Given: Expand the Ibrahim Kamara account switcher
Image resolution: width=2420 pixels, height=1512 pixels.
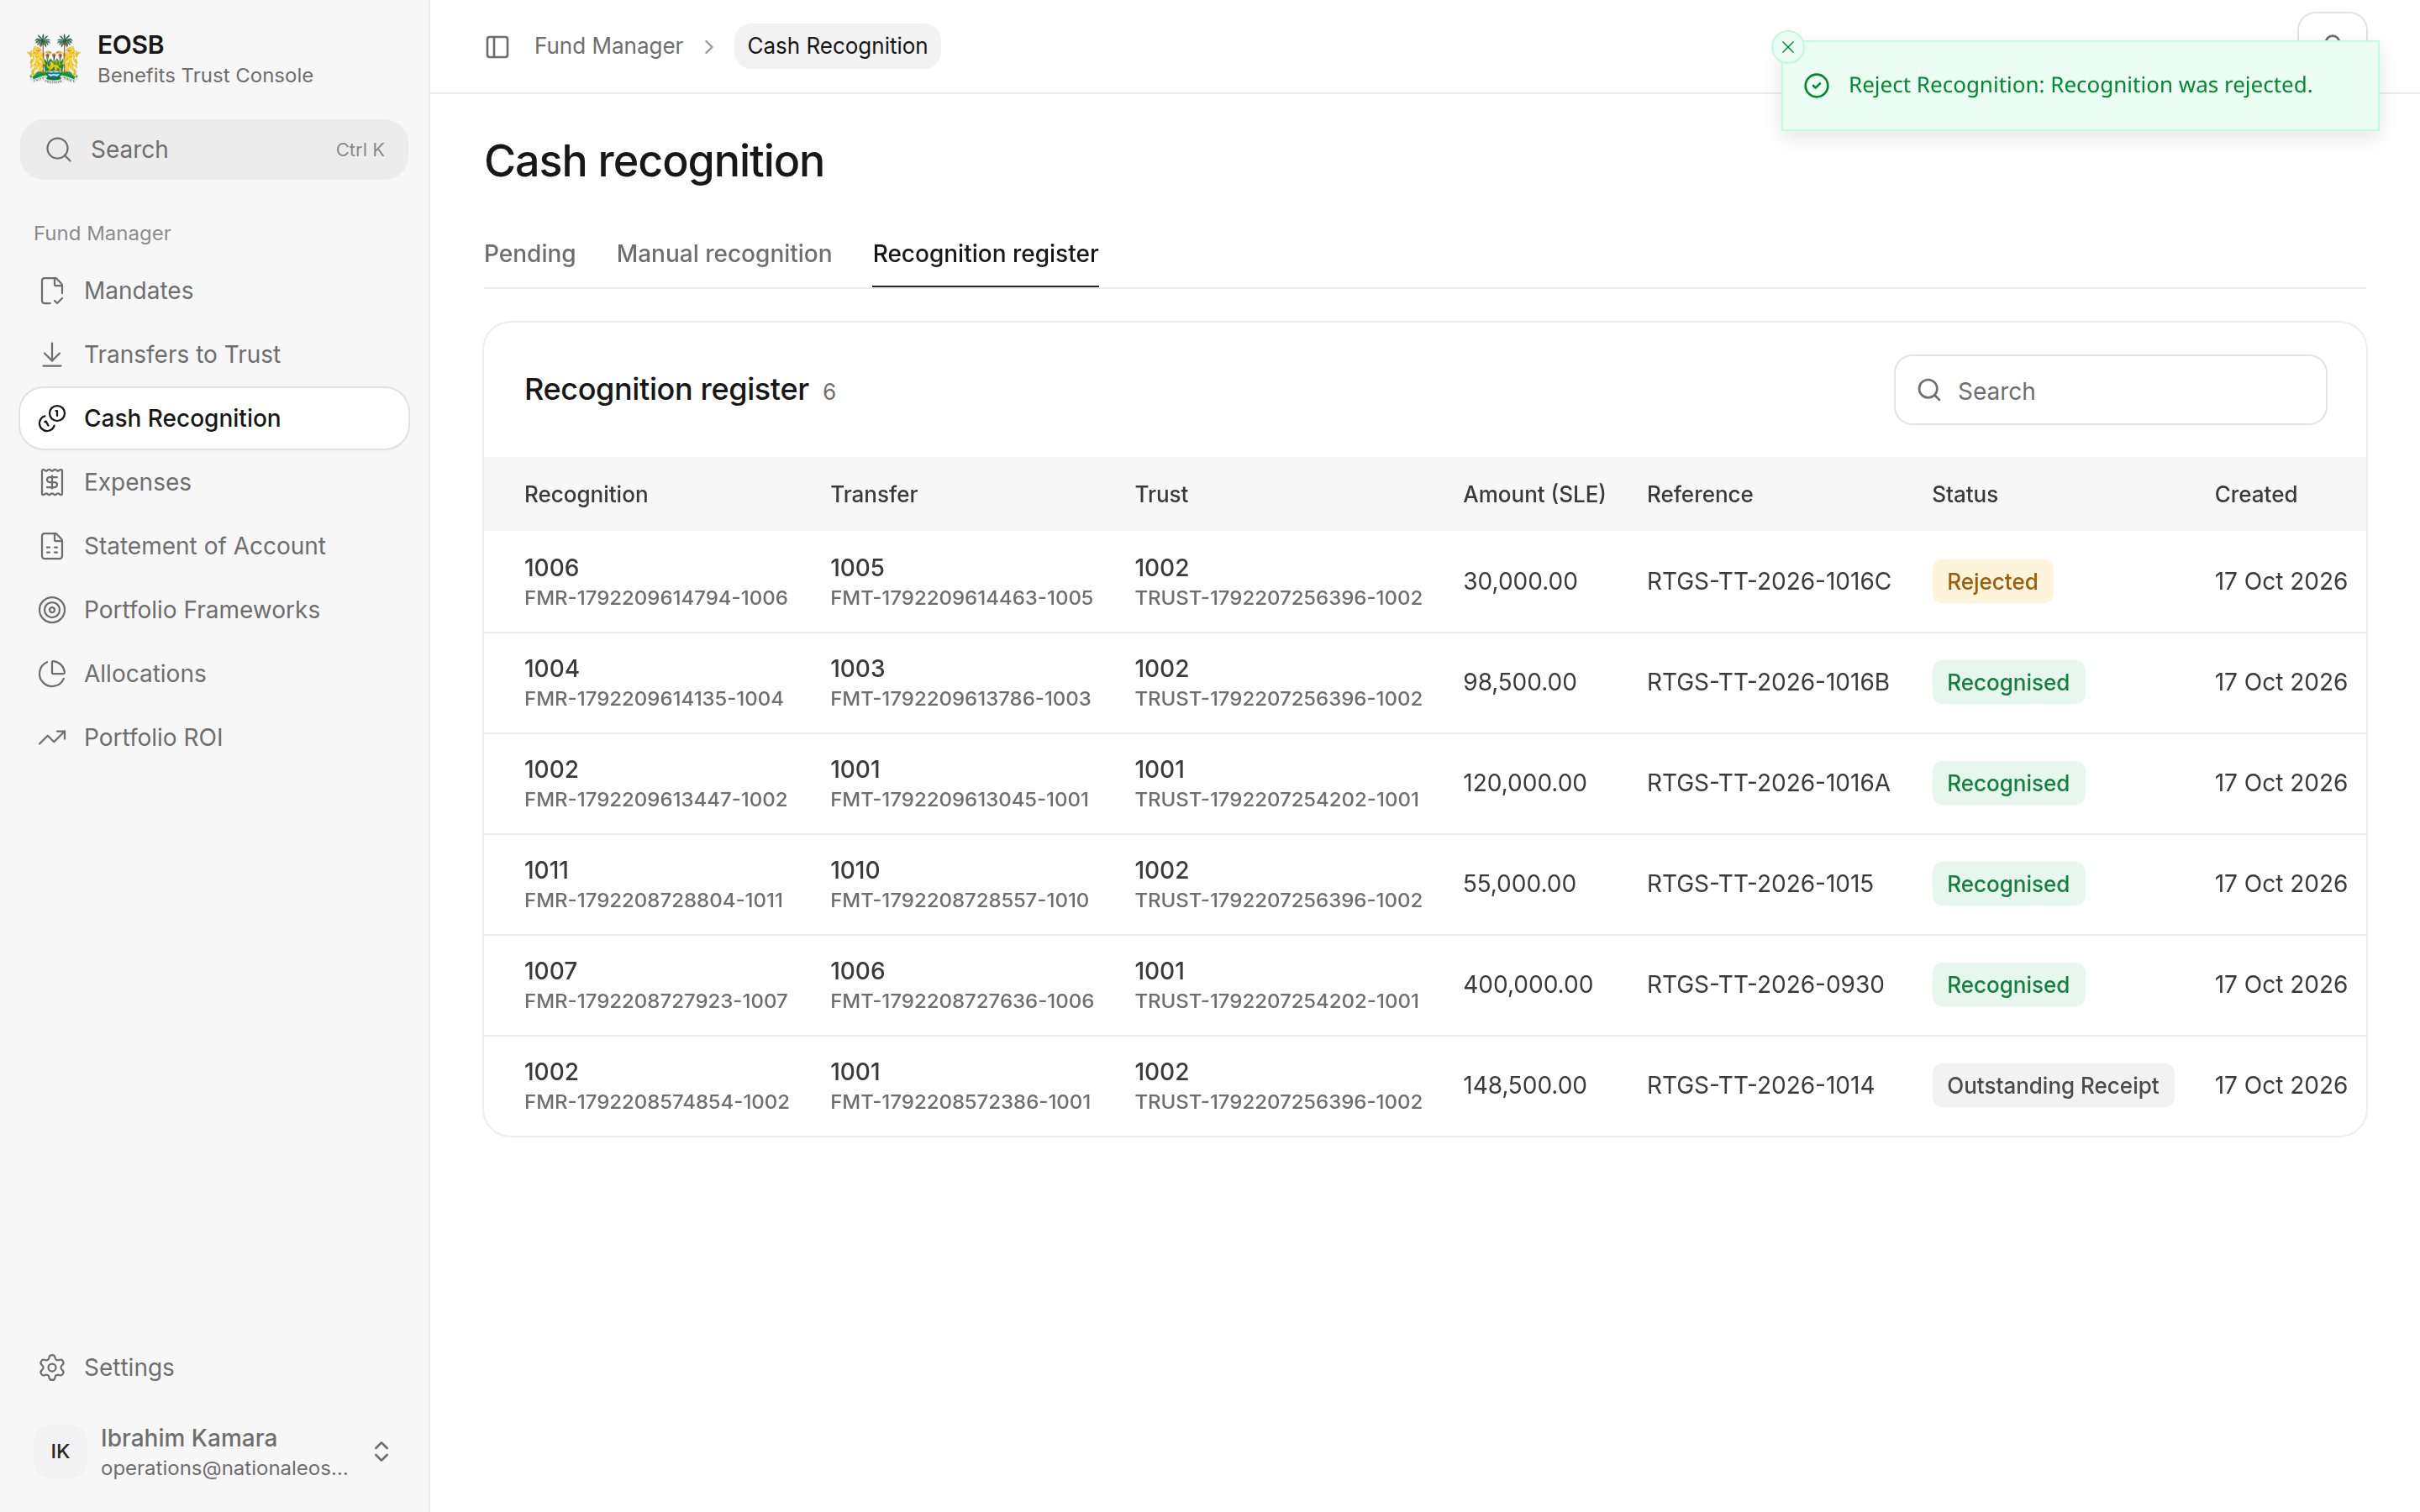Looking at the screenshot, I should click(381, 1452).
